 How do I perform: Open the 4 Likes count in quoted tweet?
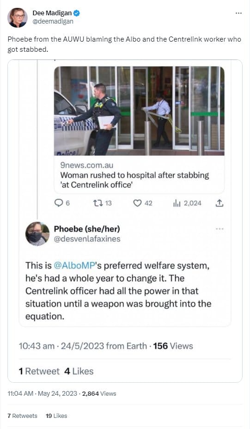click(79, 371)
